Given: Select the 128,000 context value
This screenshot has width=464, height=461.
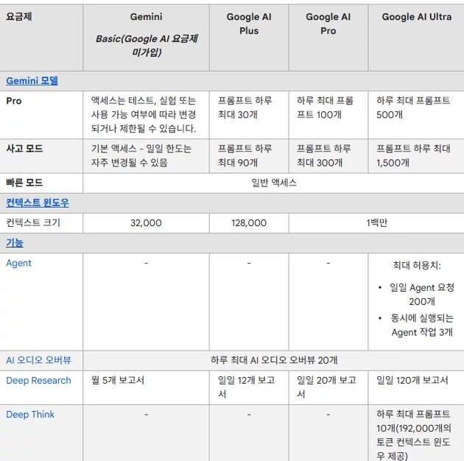Looking at the screenshot, I should [x=249, y=223].
